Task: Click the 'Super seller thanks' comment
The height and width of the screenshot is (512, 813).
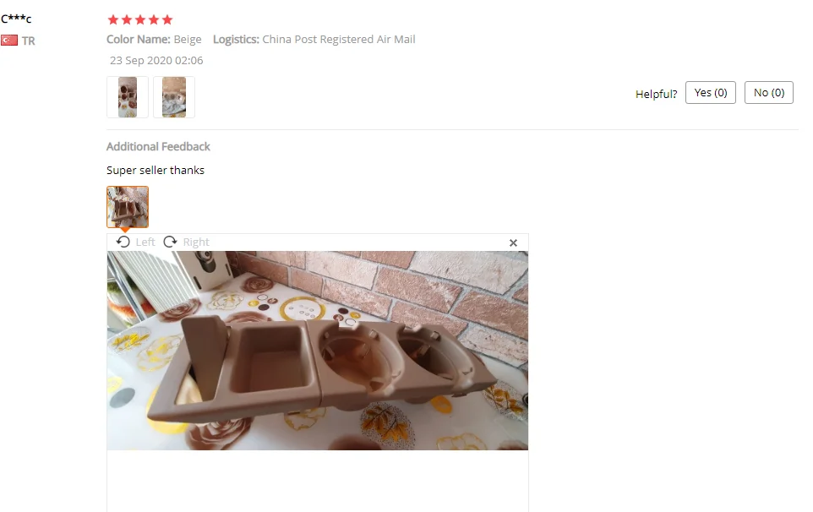Action: pos(156,171)
